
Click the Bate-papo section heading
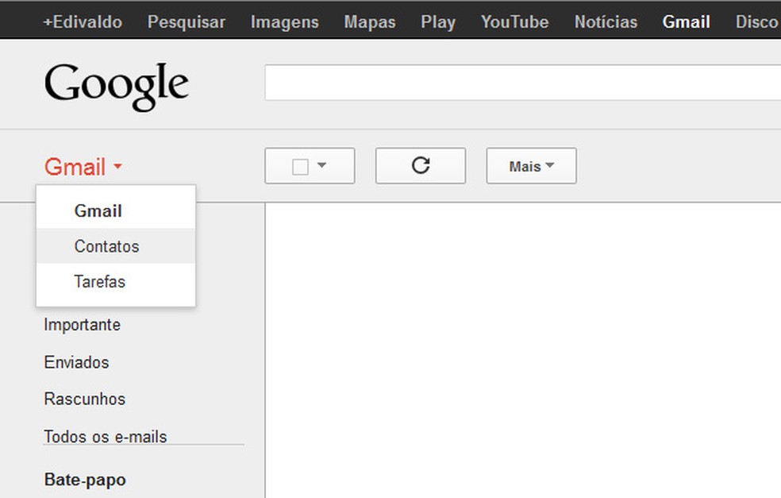click(x=85, y=480)
